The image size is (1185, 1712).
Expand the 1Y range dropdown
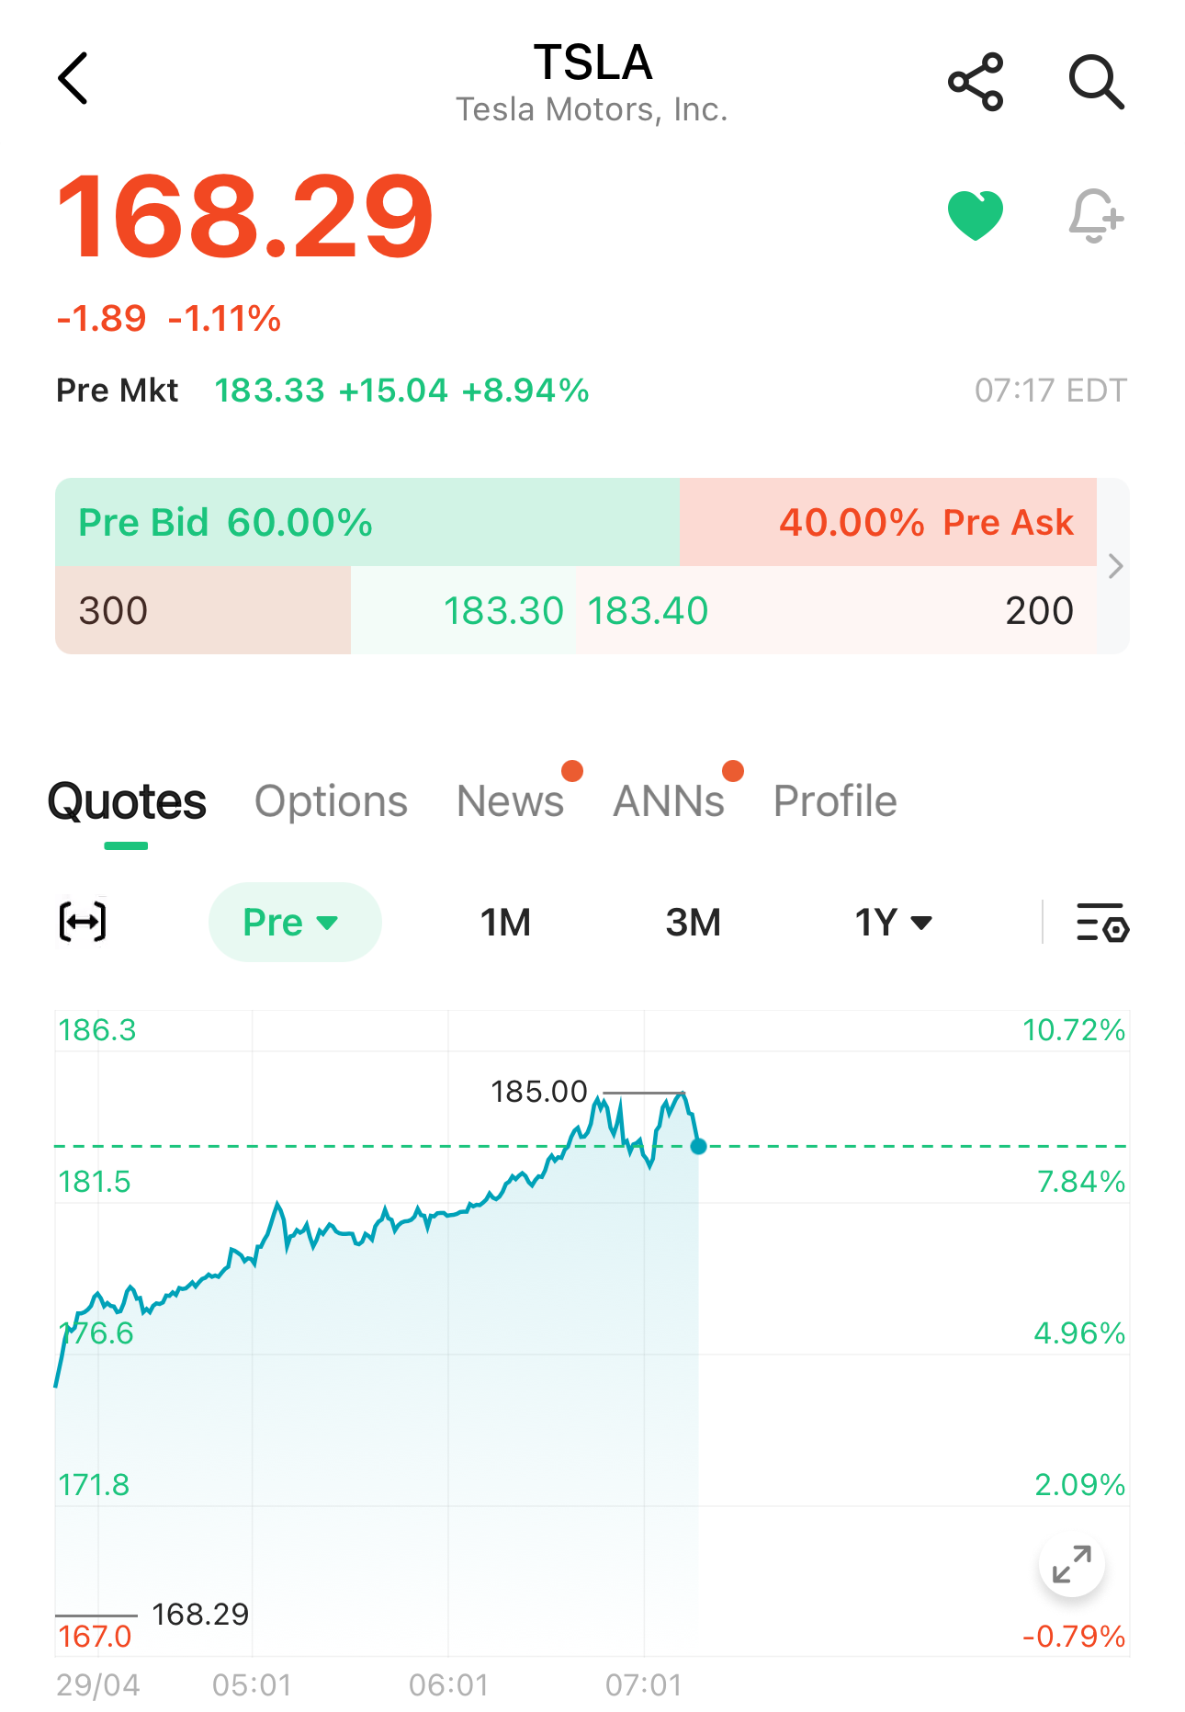point(893,923)
